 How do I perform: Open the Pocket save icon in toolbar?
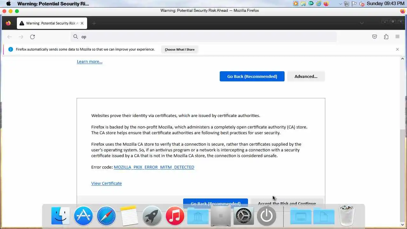pos(375,37)
